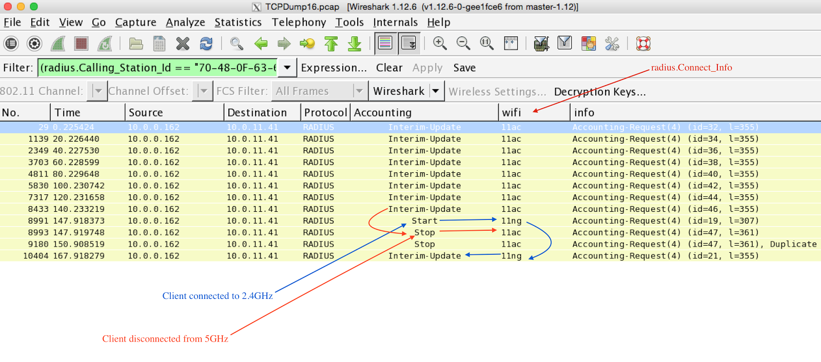Edit capture filters icon
Viewport: 821px width, 362px height.
click(x=541, y=44)
